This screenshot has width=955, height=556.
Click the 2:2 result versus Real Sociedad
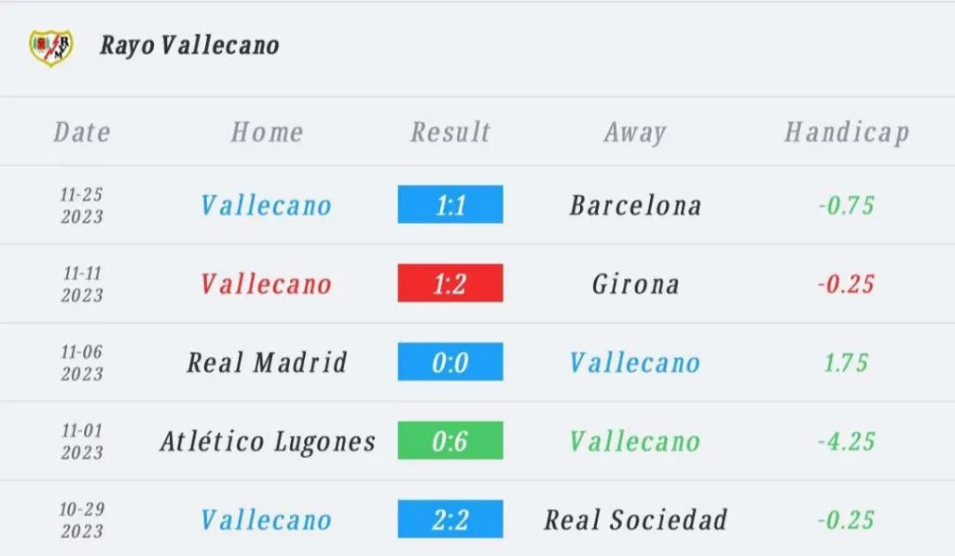450,519
